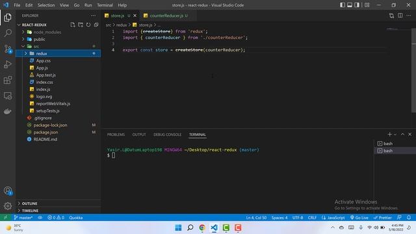Image resolution: width=416 pixels, height=234 pixels.
Task: Toggle primary side bar visibility
Action: (343, 5)
